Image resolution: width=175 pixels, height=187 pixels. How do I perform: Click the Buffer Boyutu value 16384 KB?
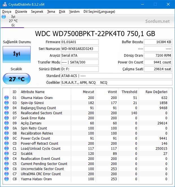tap(158, 42)
